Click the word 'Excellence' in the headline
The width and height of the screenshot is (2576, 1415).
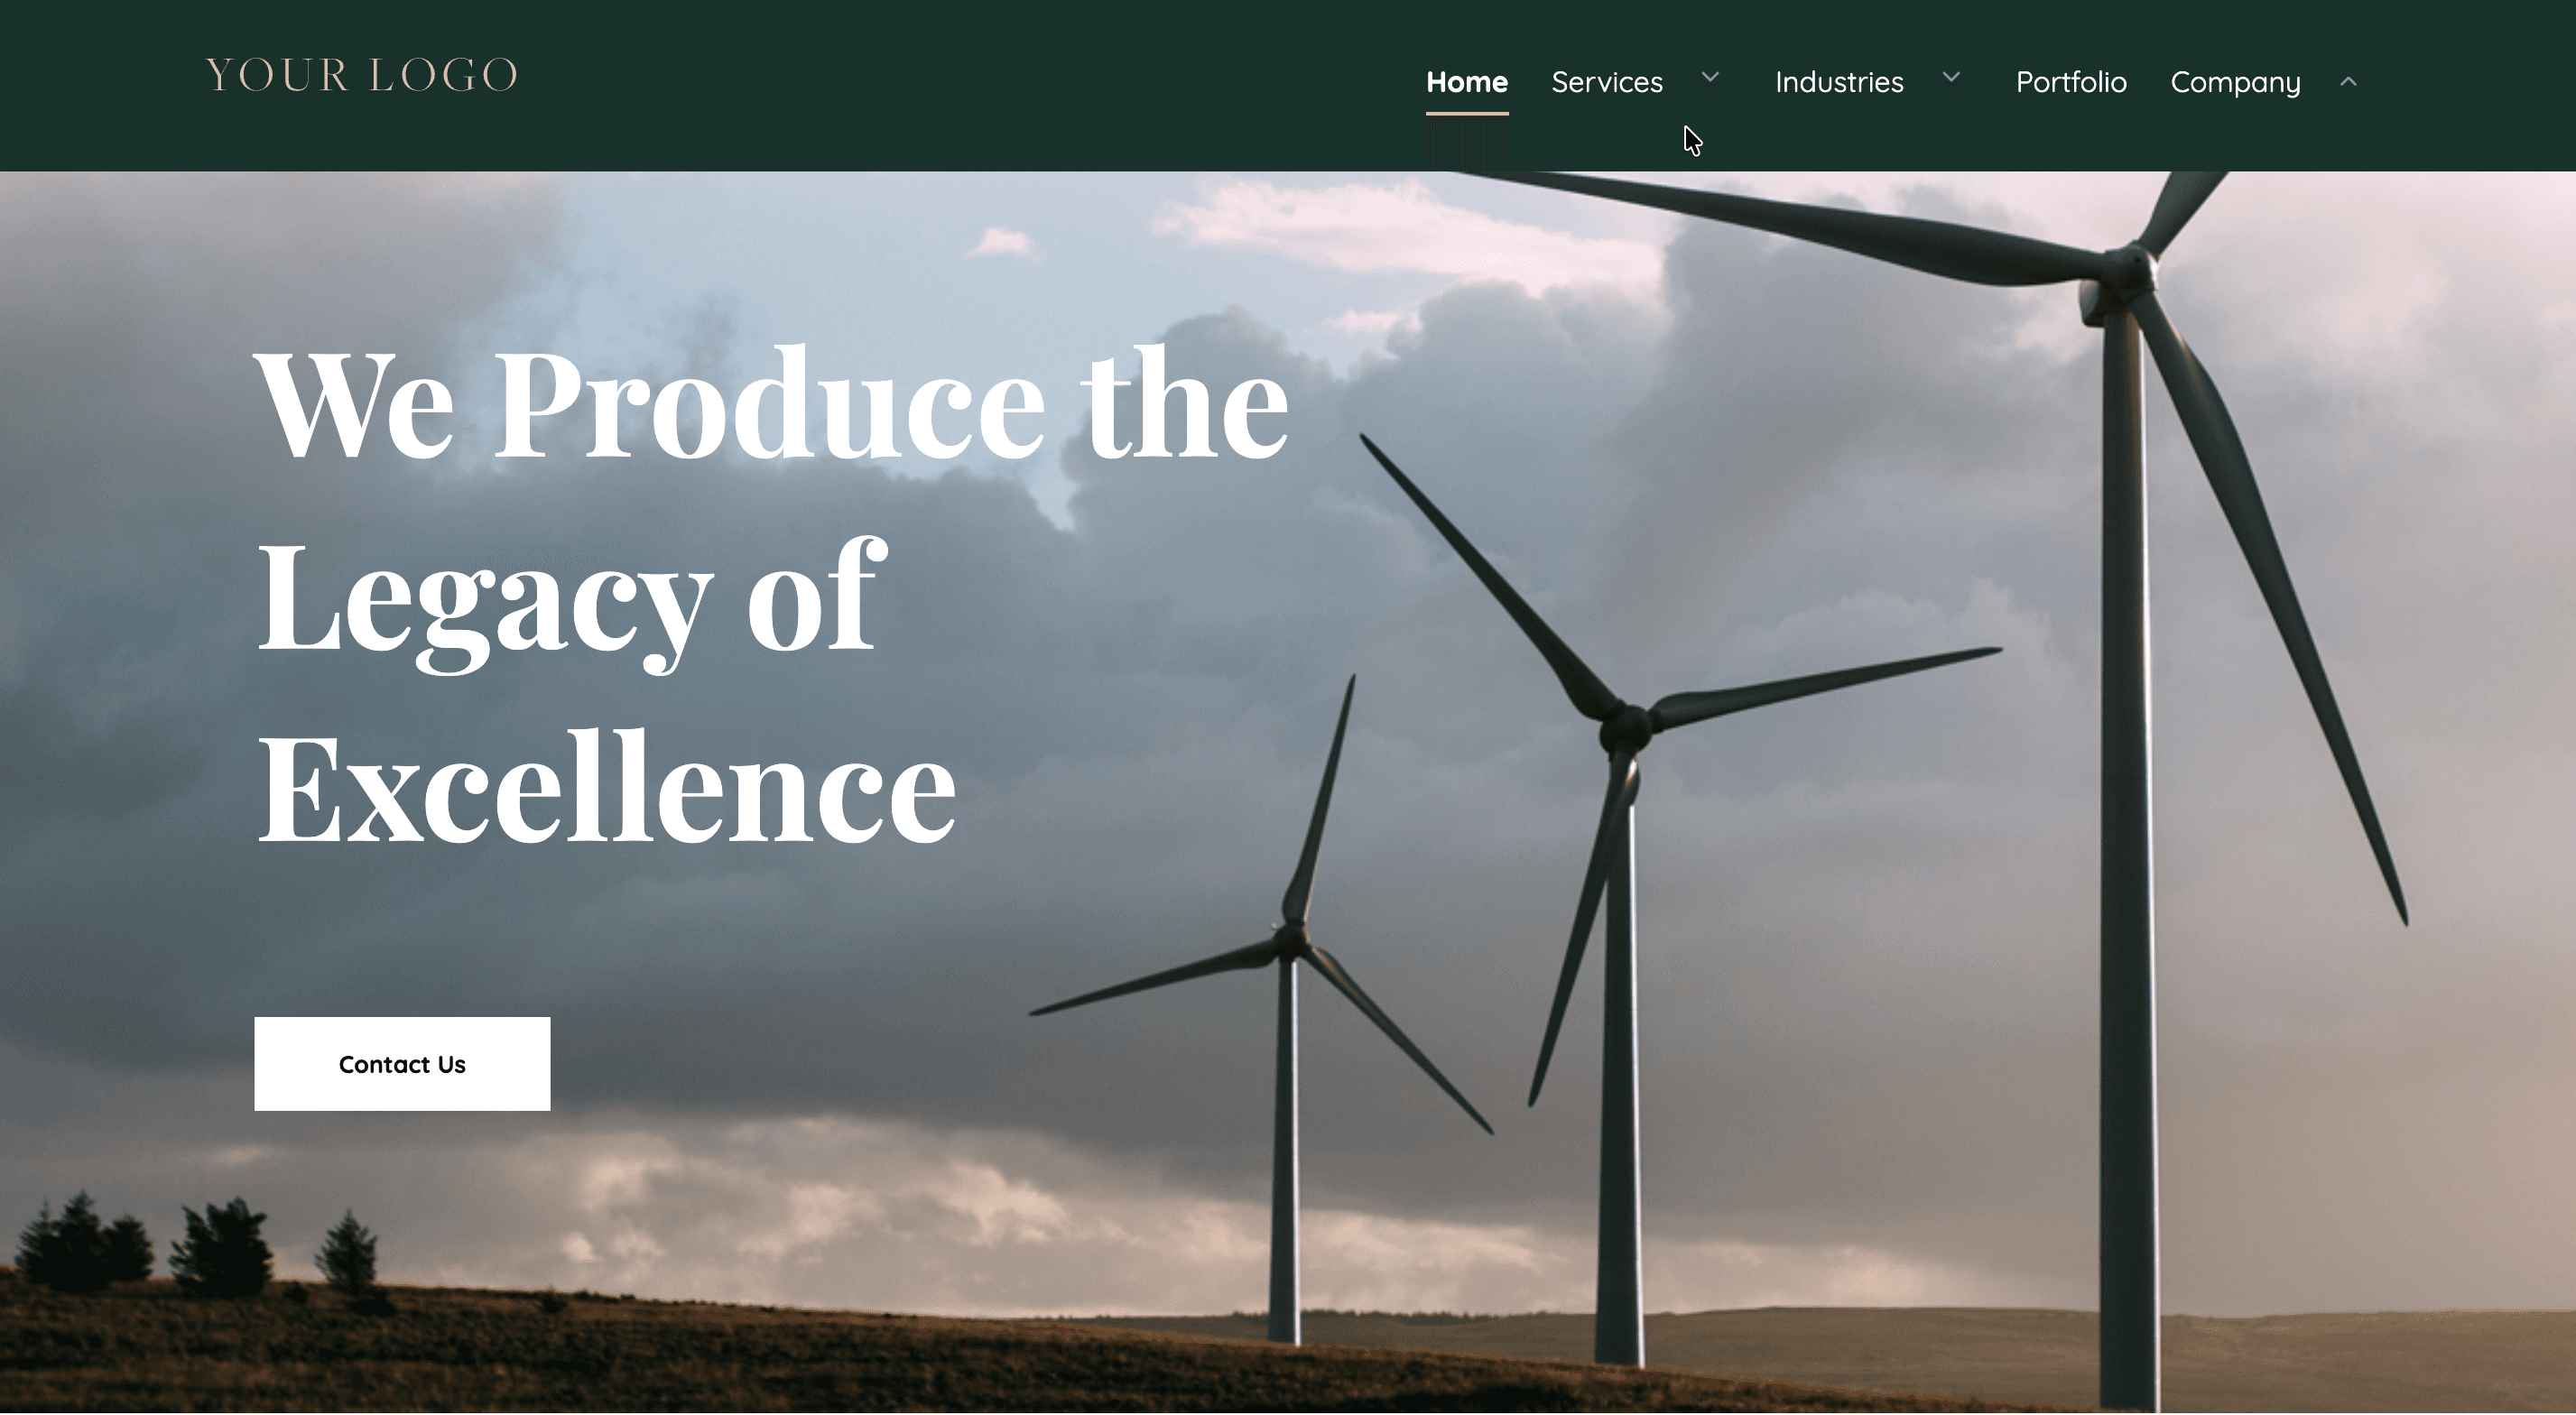click(x=607, y=790)
